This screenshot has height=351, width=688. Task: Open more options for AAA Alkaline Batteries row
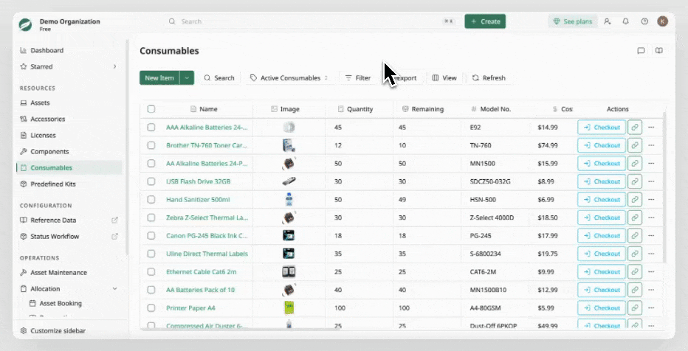pyautogui.click(x=651, y=127)
